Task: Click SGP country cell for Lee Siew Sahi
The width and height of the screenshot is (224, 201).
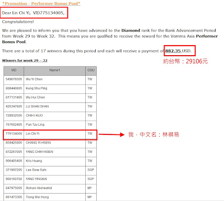Action: (x=91, y=170)
